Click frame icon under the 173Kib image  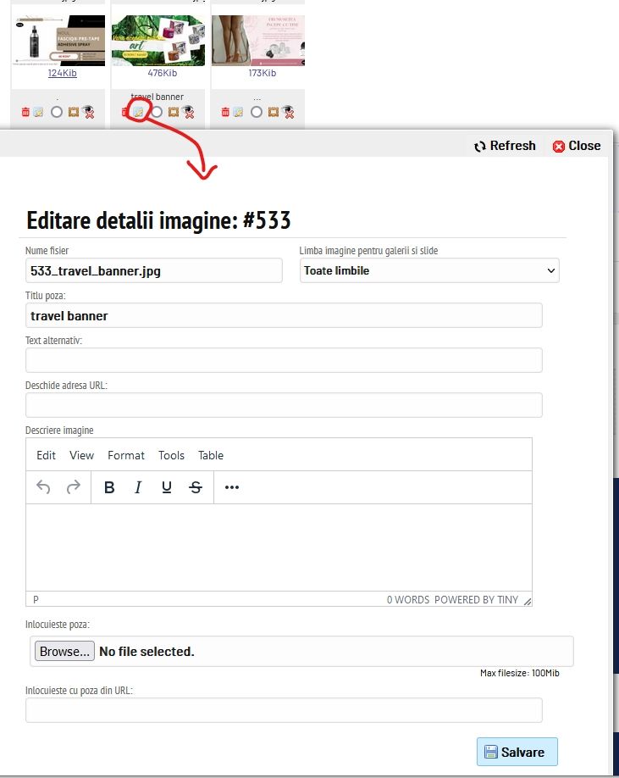click(273, 112)
